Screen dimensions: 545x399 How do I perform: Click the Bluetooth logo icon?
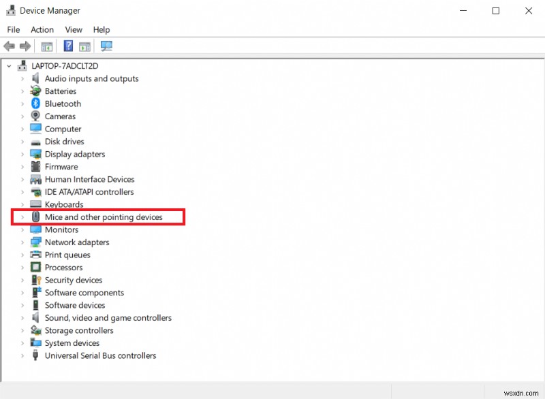click(x=35, y=103)
